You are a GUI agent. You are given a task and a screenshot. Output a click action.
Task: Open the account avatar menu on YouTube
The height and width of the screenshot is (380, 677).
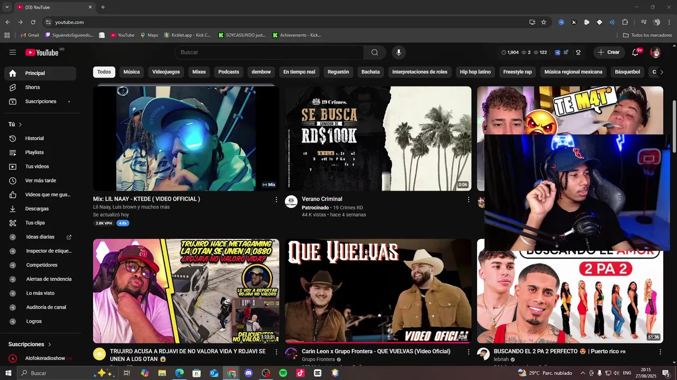pos(655,52)
